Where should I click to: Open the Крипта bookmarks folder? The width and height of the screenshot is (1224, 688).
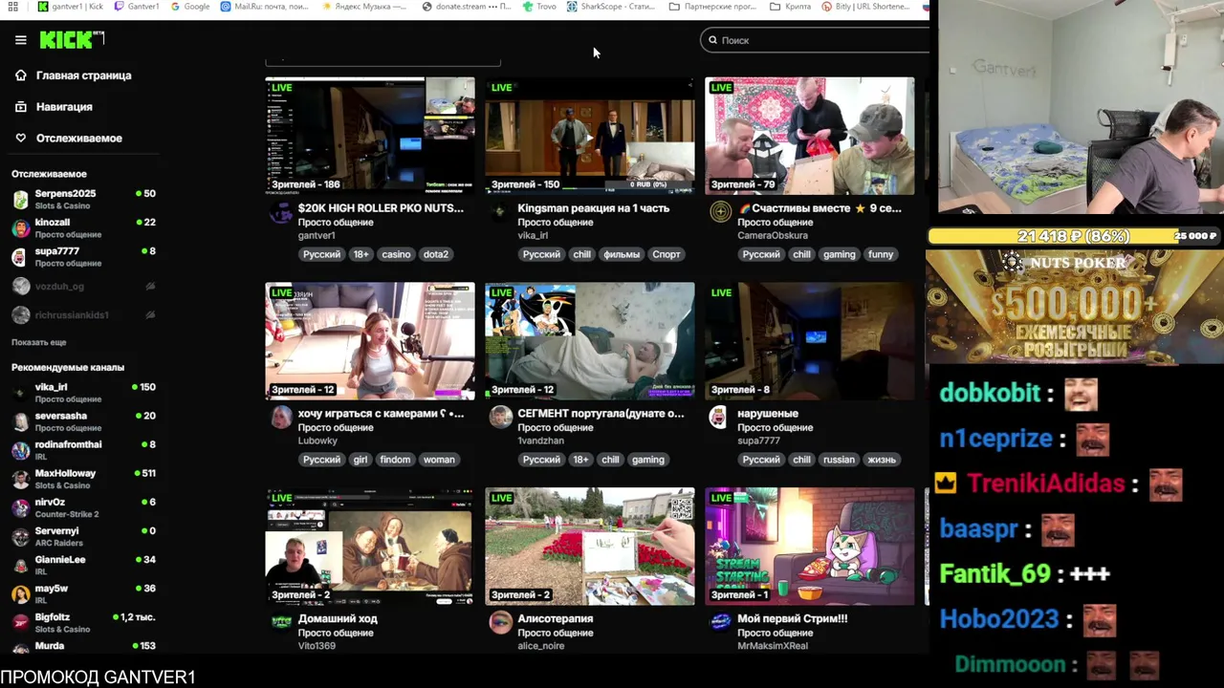tap(790, 7)
